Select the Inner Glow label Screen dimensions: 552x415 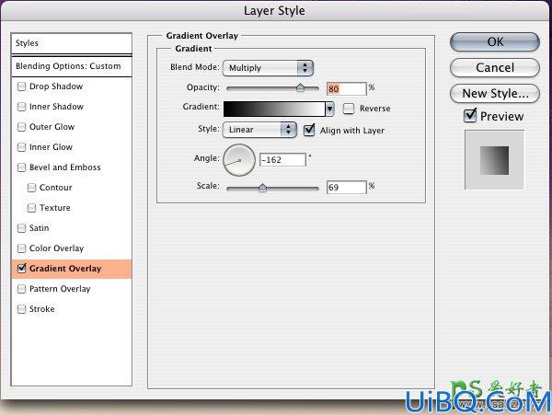(x=51, y=147)
